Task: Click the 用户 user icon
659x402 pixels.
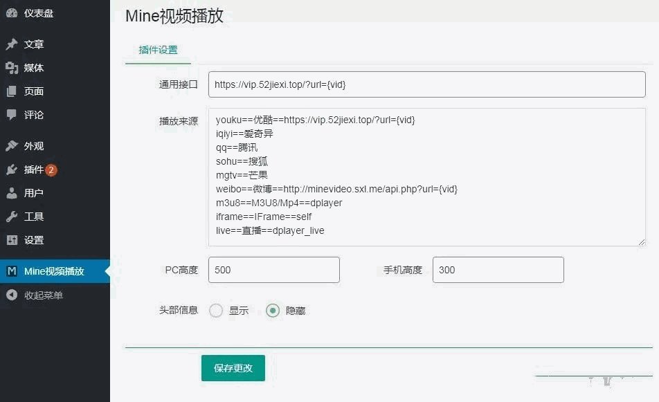Action: click(12, 193)
